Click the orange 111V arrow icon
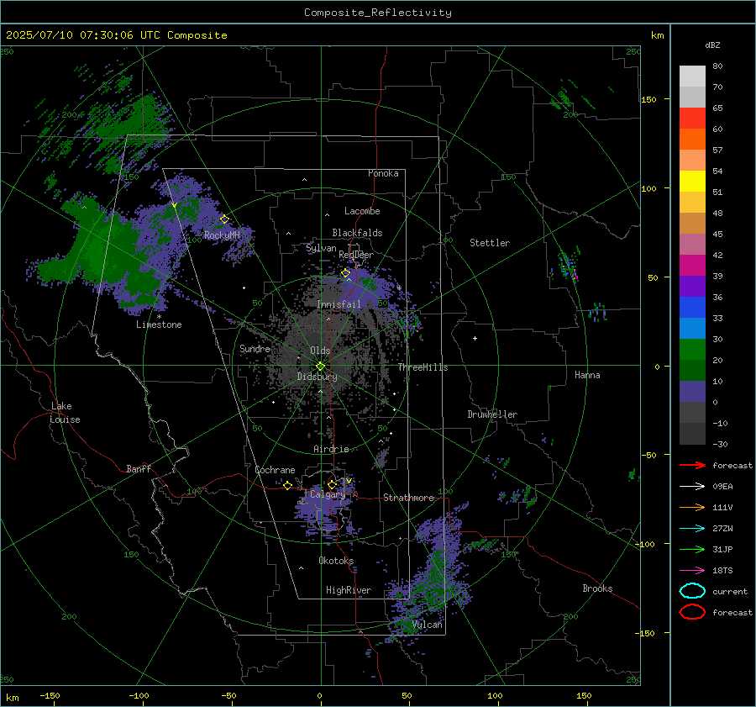The height and width of the screenshot is (707, 756). [x=692, y=507]
